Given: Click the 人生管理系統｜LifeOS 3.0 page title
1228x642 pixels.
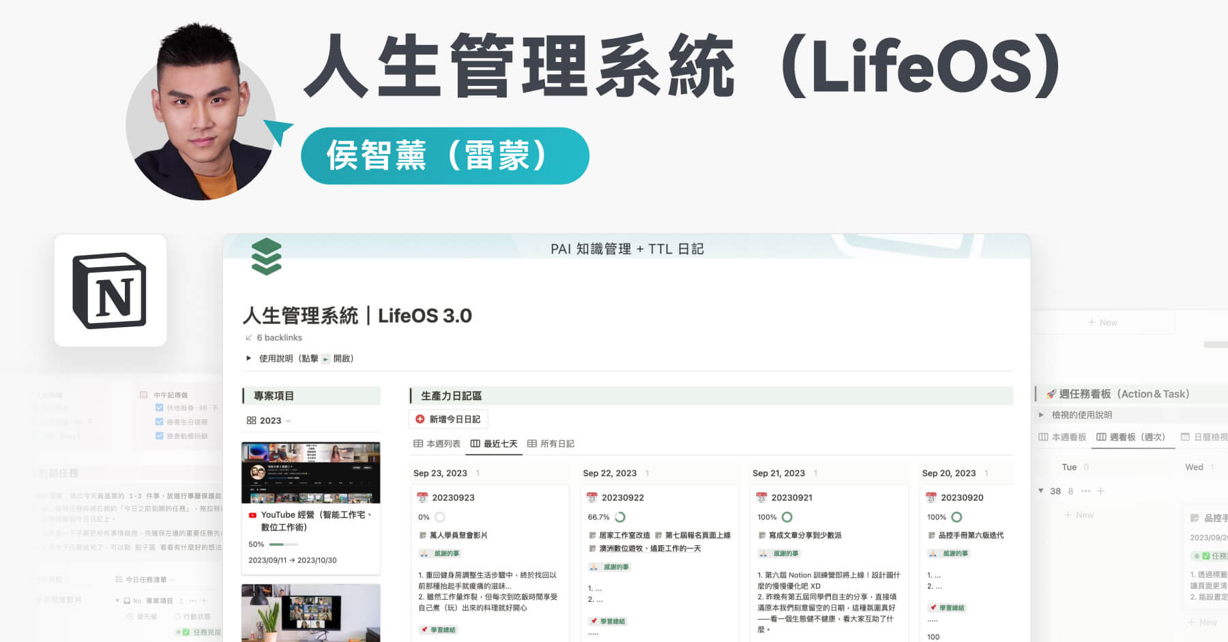Looking at the screenshot, I should pyautogui.click(x=357, y=316).
